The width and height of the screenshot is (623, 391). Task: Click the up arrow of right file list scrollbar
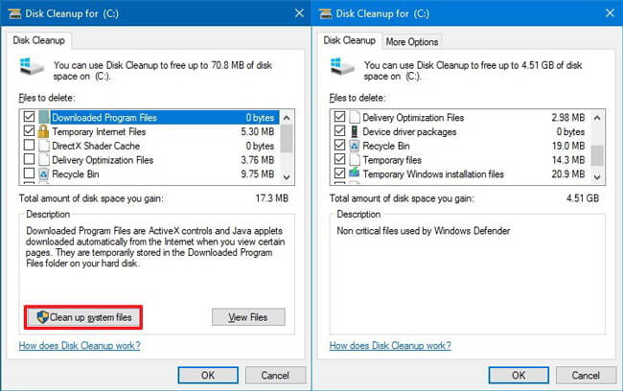tap(597, 118)
